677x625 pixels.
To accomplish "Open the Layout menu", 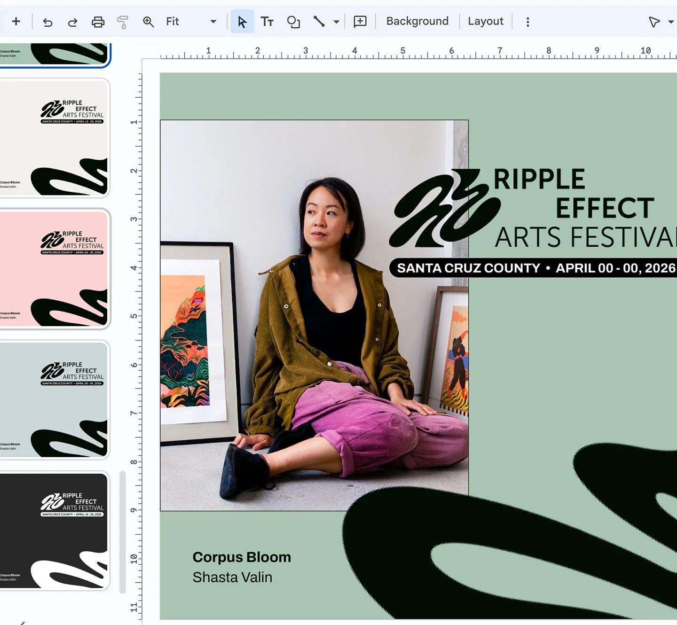I will 485,22.
